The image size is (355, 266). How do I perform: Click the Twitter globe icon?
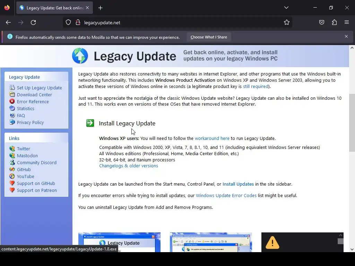pos(12,148)
